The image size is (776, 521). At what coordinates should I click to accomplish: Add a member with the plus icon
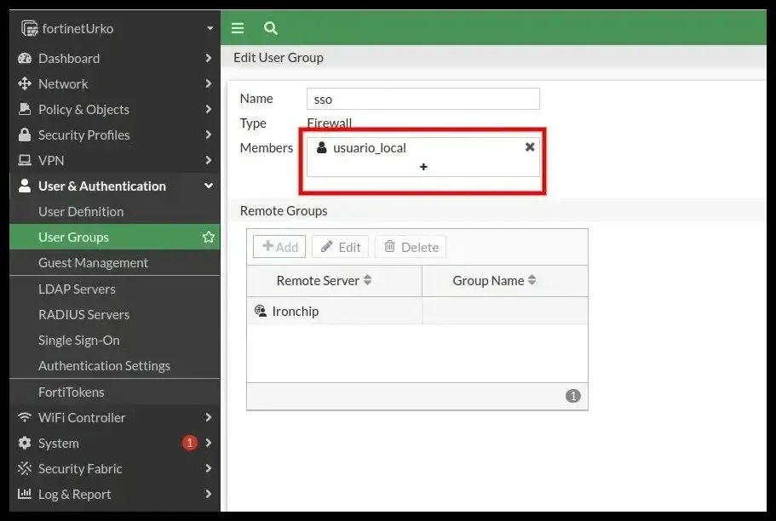(x=423, y=167)
